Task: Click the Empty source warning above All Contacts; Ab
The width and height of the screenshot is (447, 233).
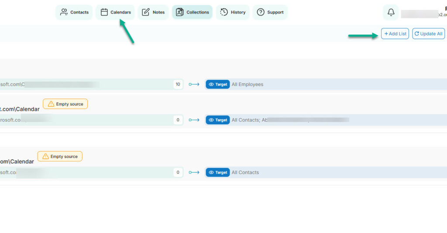Action: 65,104
